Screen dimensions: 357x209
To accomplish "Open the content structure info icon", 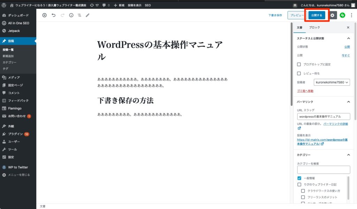I will 71,15.
